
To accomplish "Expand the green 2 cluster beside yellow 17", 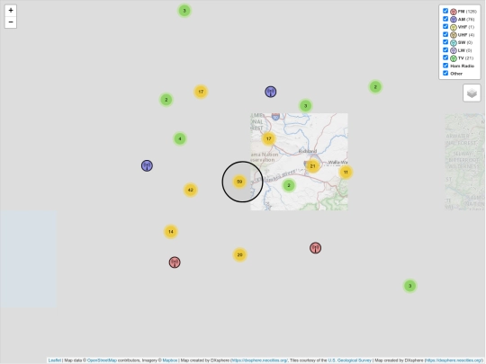I will coord(166,100).
